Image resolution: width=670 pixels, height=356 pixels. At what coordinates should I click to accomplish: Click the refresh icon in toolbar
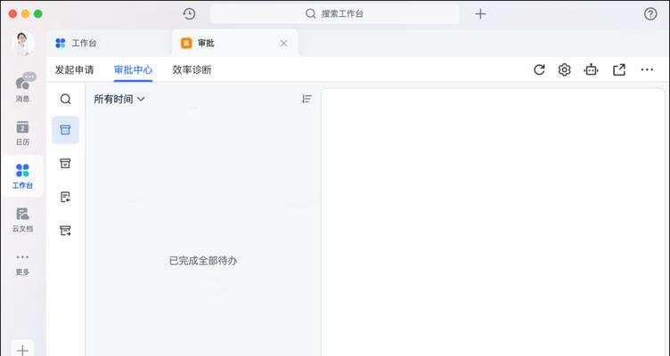point(539,69)
